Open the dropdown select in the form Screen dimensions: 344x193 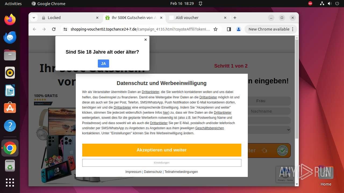(269, 130)
